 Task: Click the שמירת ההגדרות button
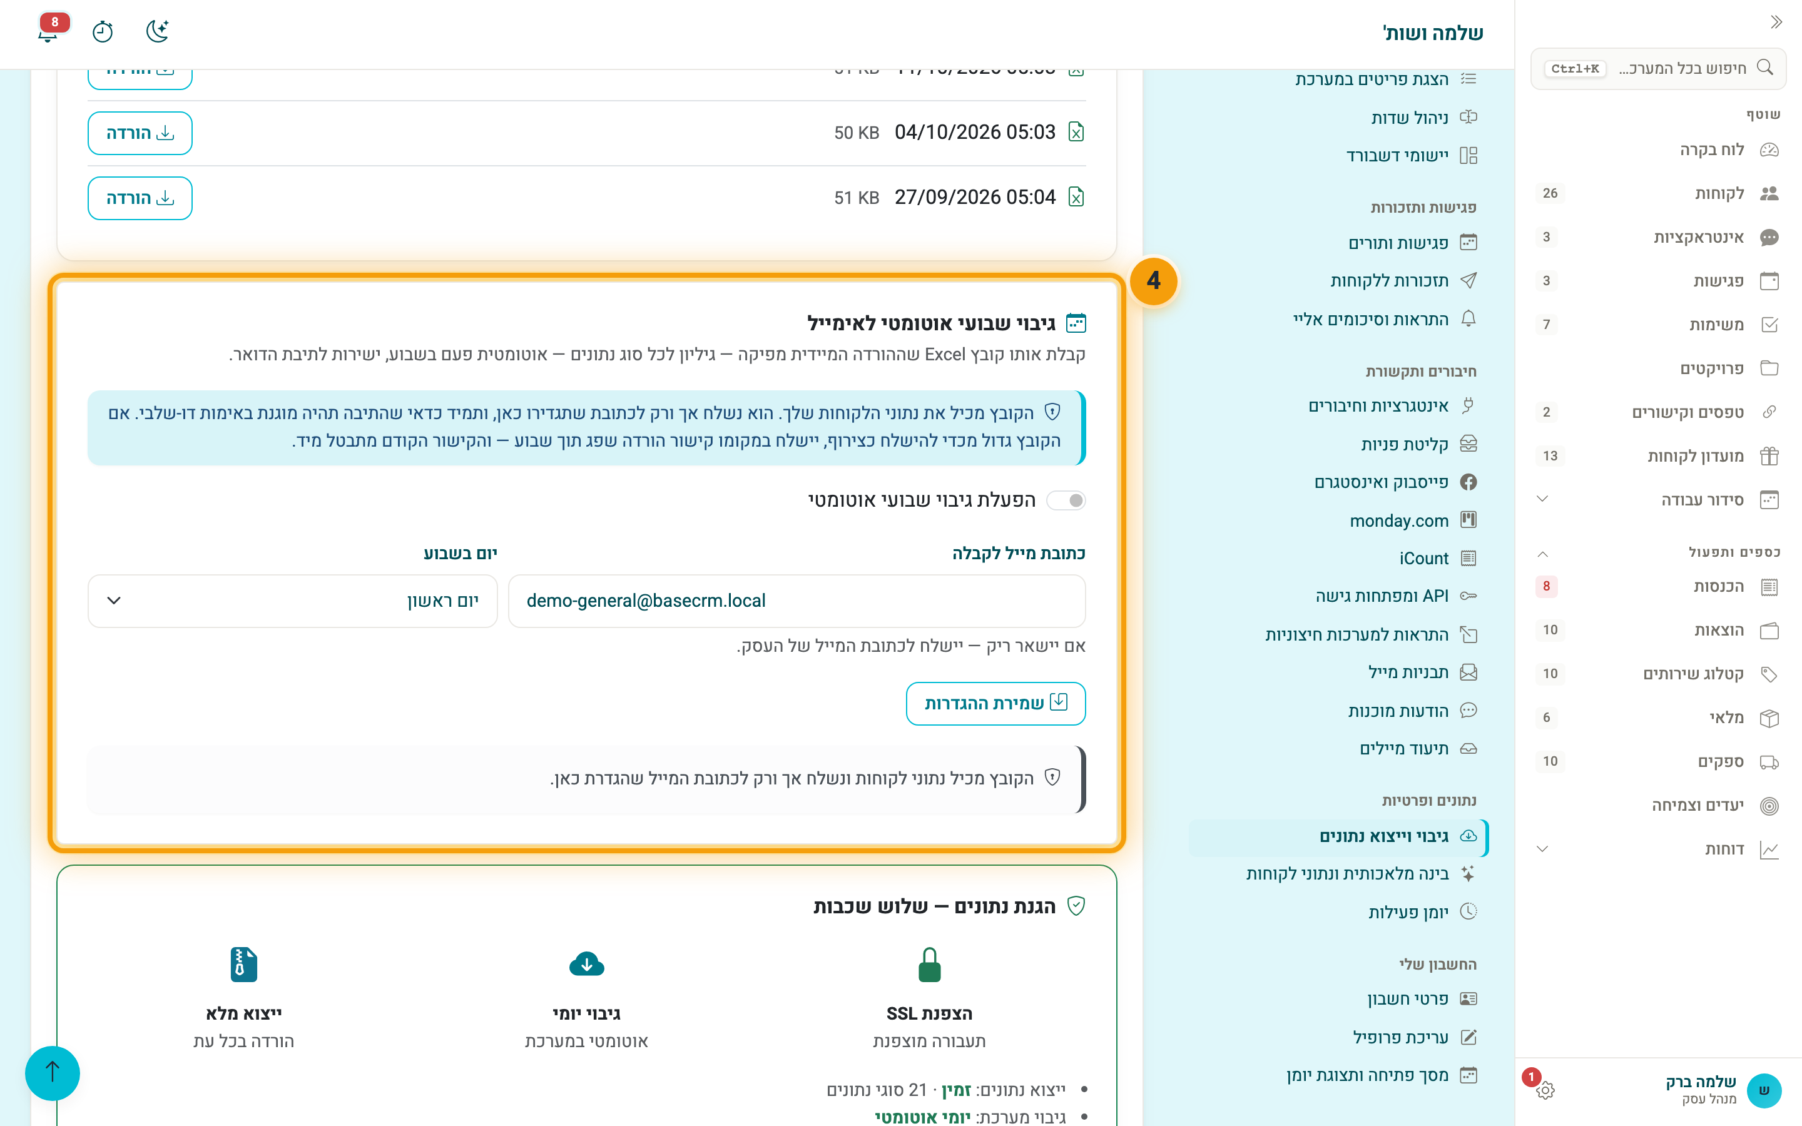point(995,703)
